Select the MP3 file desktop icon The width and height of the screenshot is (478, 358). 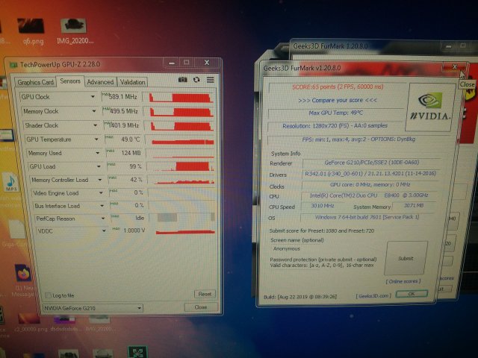(11, 182)
